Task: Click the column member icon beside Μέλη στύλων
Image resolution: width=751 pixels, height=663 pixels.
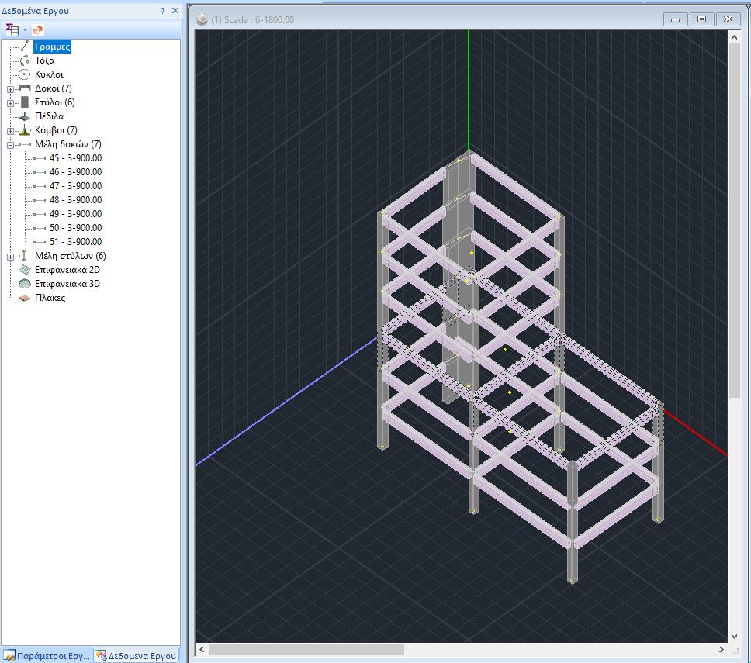Action: [x=24, y=256]
